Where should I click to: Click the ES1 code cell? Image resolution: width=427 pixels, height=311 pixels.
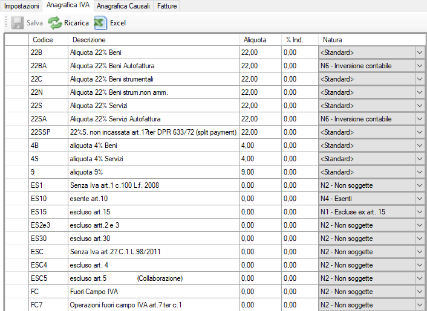[47, 185]
